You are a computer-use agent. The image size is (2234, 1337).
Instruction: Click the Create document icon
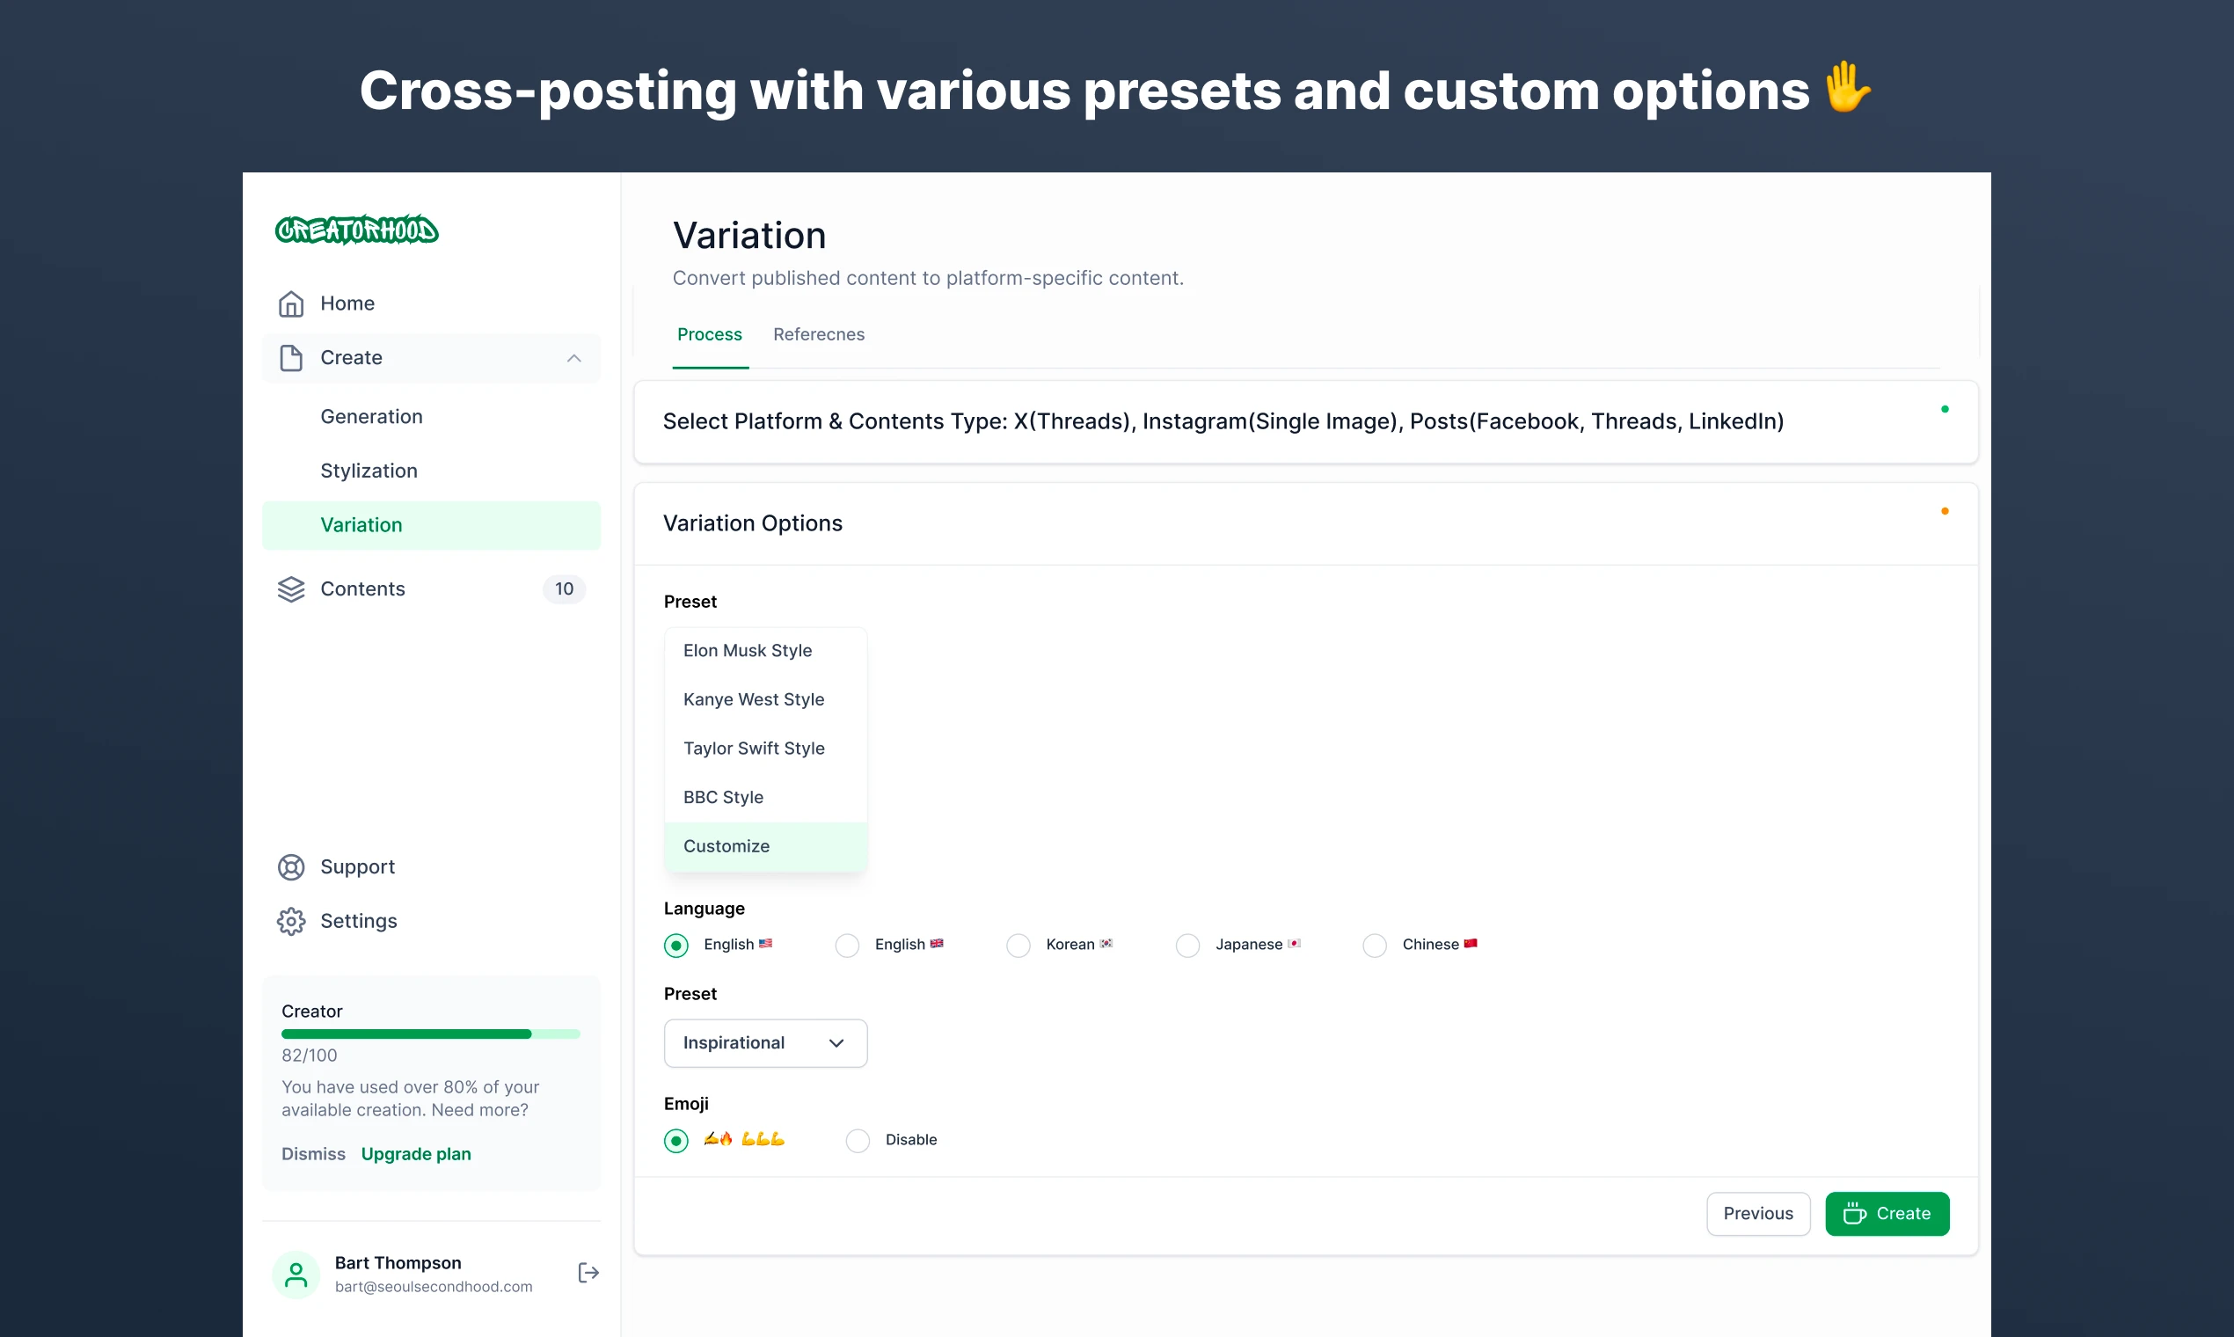[291, 358]
